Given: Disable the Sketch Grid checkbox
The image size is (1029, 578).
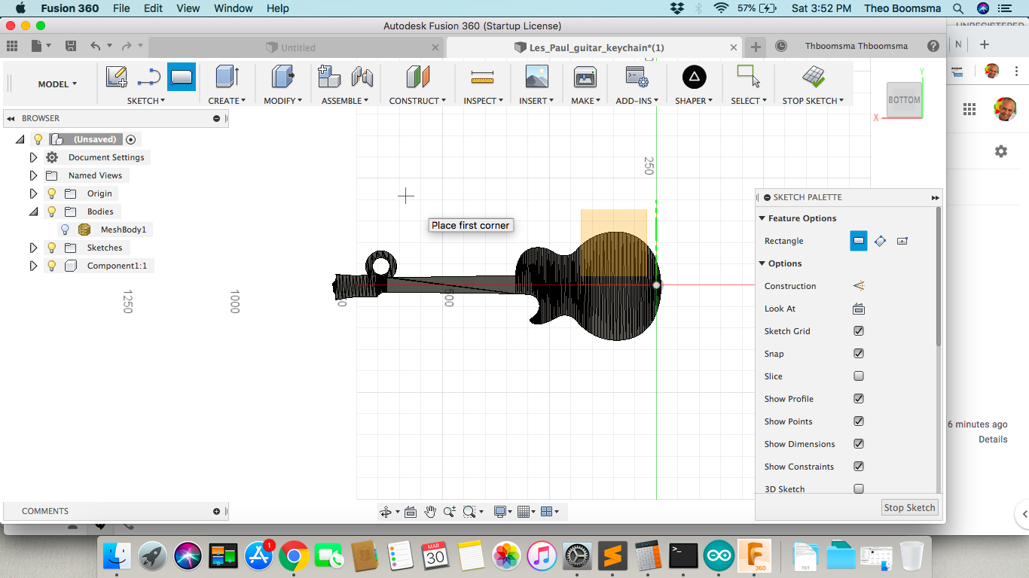Looking at the screenshot, I should 858,331.
